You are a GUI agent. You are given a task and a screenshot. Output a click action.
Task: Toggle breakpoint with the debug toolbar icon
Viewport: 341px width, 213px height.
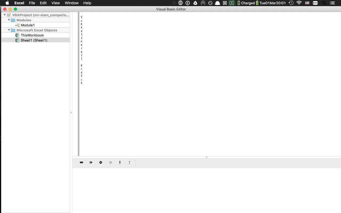[82, 162]
